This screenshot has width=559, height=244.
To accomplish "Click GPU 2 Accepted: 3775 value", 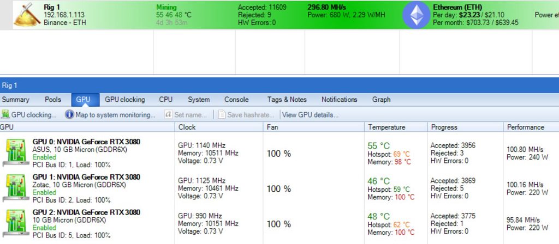I will 453,216.
